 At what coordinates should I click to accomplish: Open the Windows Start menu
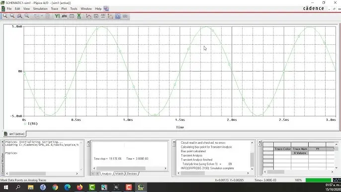click(6, 187)
